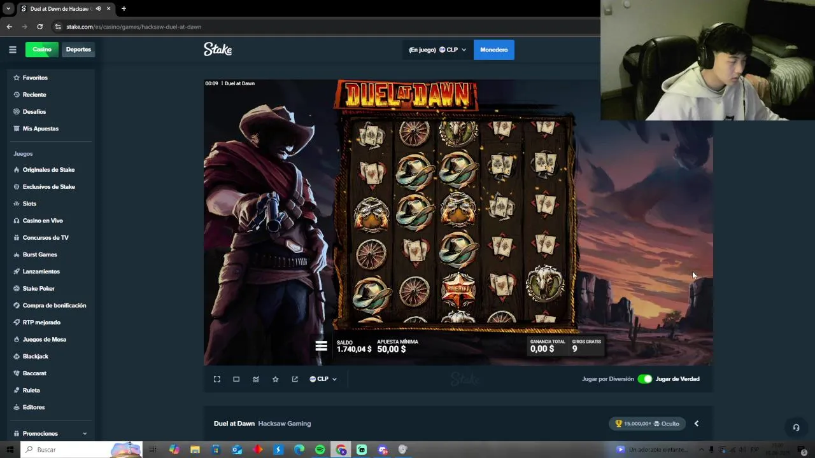Reload the browser page

[39, 27]
